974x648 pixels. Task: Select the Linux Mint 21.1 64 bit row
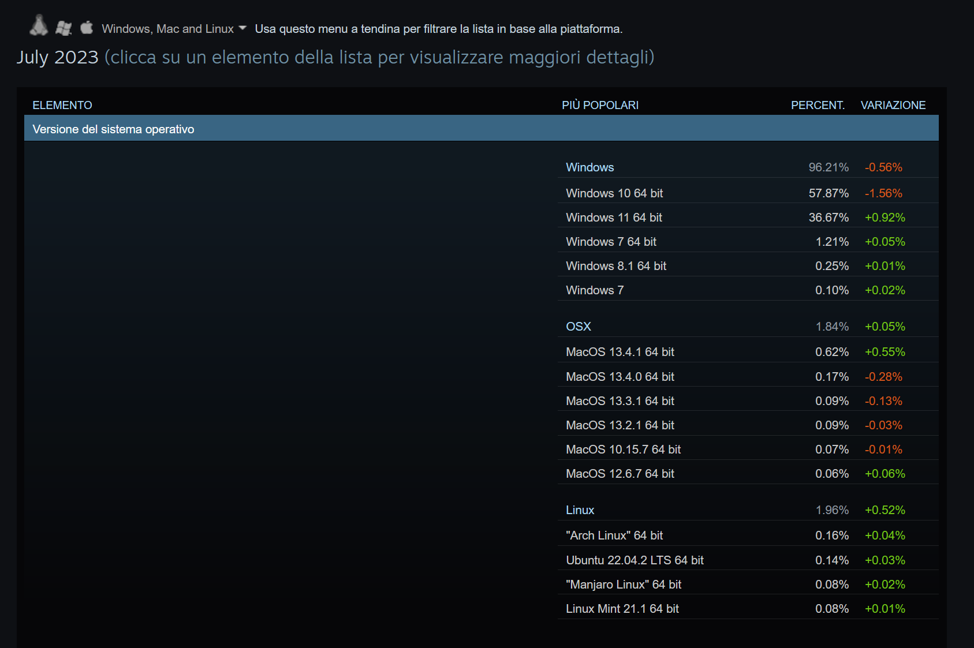pyautogui.click(x=748, y=608)
